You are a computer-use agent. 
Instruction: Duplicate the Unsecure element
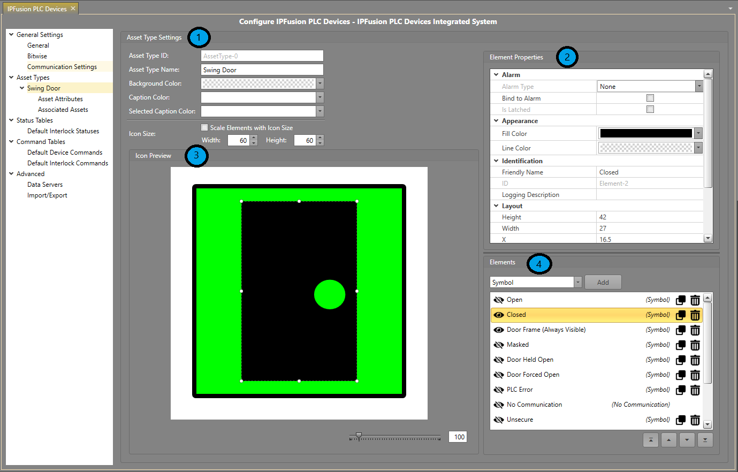681,420
